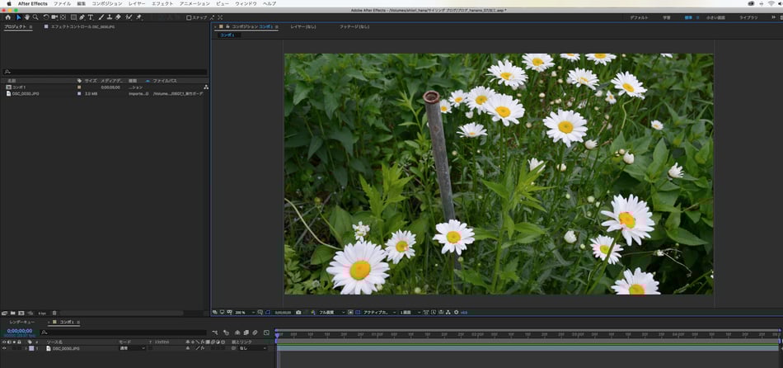Select the Type (T) tool
Viewport: 783px width, 368px height.
click(90, 17)
